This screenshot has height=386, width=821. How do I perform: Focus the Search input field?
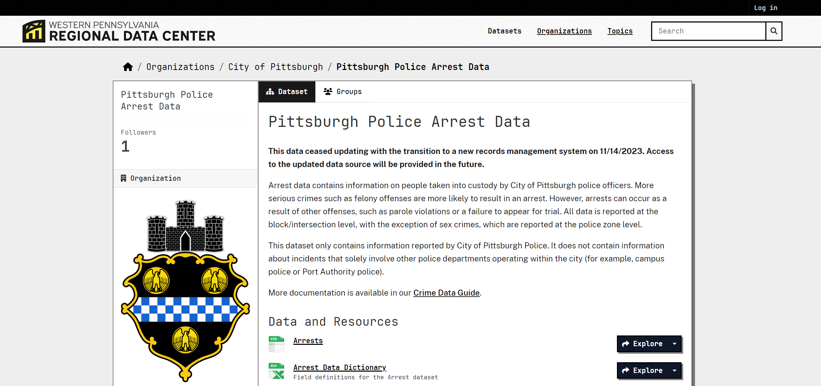point(709,31)
